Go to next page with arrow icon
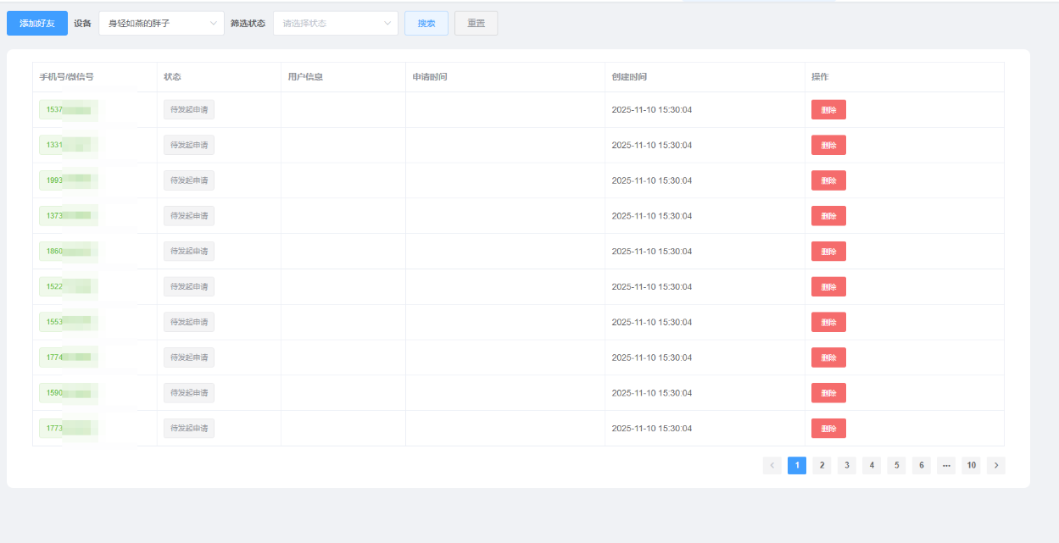This screenshot has height=543, width=1059. tap(996, 465)
